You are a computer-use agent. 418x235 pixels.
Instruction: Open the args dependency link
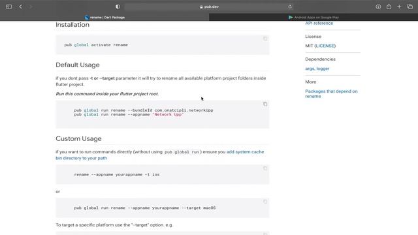[310, 69]
